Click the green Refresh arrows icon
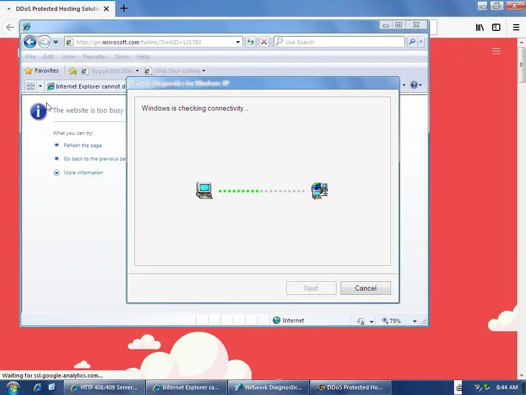The width and height of the screenshot is (526, 395). 251,42
